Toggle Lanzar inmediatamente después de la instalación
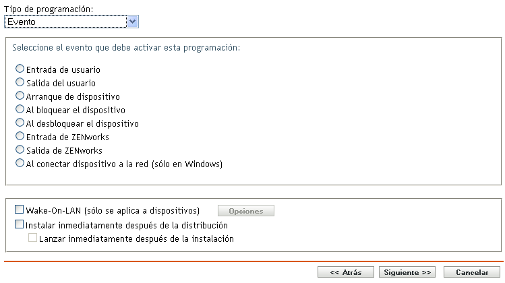Image resolution: width=505 pixels, height=283 pixels. (x=32, y=239)
